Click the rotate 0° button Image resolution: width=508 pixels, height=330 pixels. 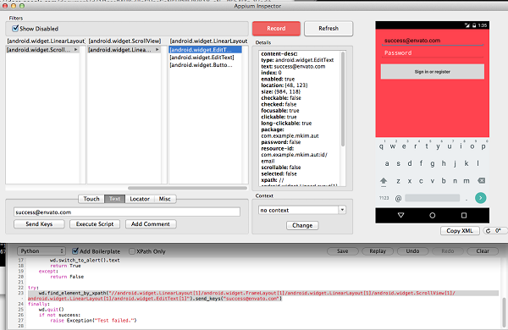[x=495, y=231]
